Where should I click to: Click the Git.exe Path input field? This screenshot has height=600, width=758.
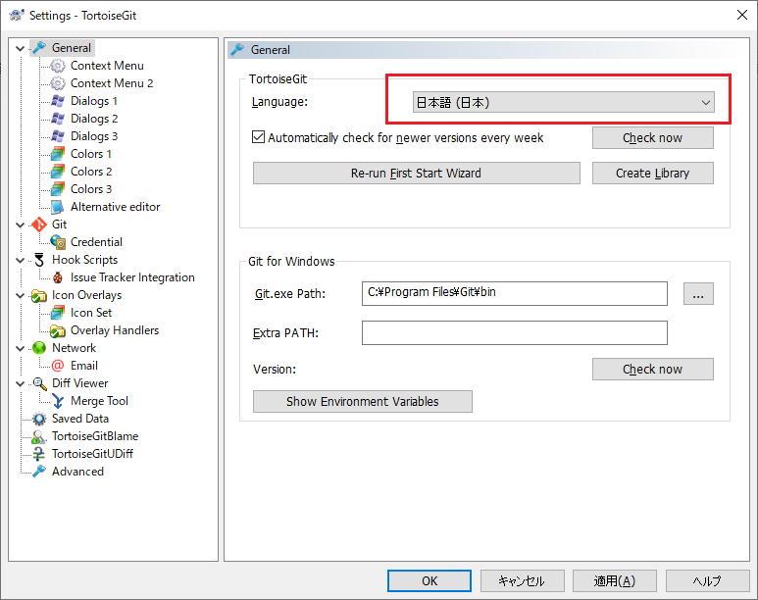coord(515,293)
